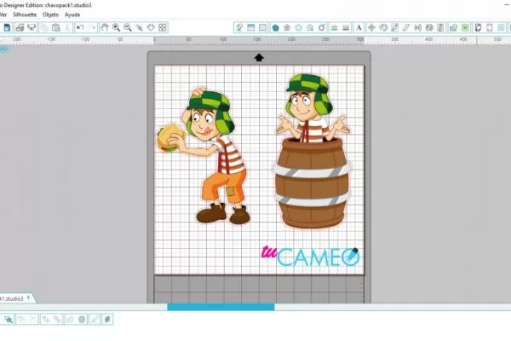Viewport: 511px width, 341px height.
Task: Click the Print icon
Action: [x=20, y=27]
